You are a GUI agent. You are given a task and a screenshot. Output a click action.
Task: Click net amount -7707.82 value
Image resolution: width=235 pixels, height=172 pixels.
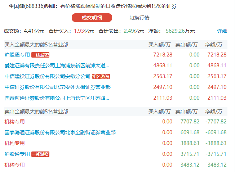point(216,122)
